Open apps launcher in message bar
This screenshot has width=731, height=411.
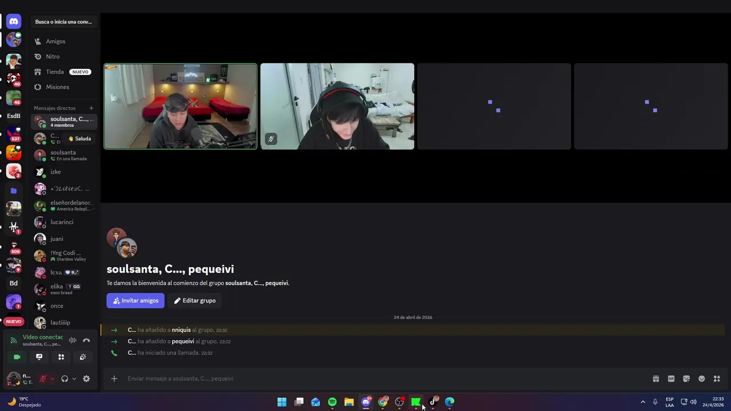717,378
